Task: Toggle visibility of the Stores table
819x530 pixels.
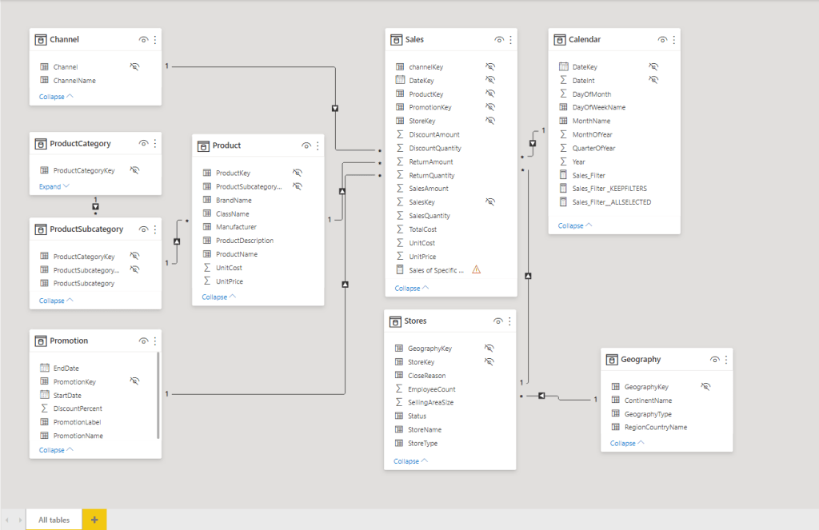Action: [x=498, y=321]
